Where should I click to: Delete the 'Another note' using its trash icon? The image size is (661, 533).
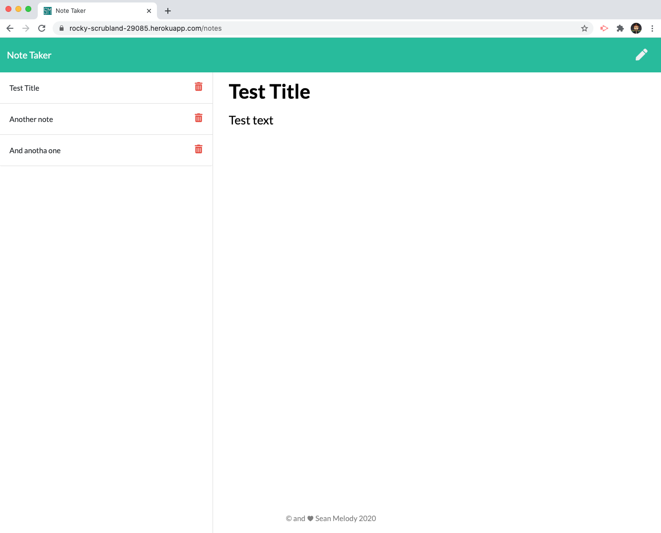[198, 118]
